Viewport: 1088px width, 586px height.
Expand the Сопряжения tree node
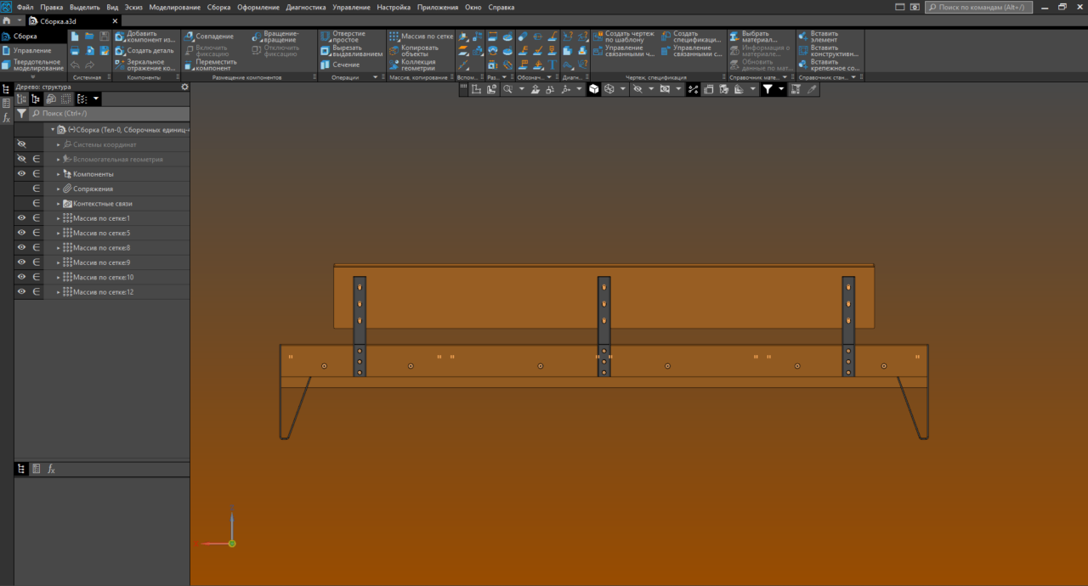tap(59, 189)
